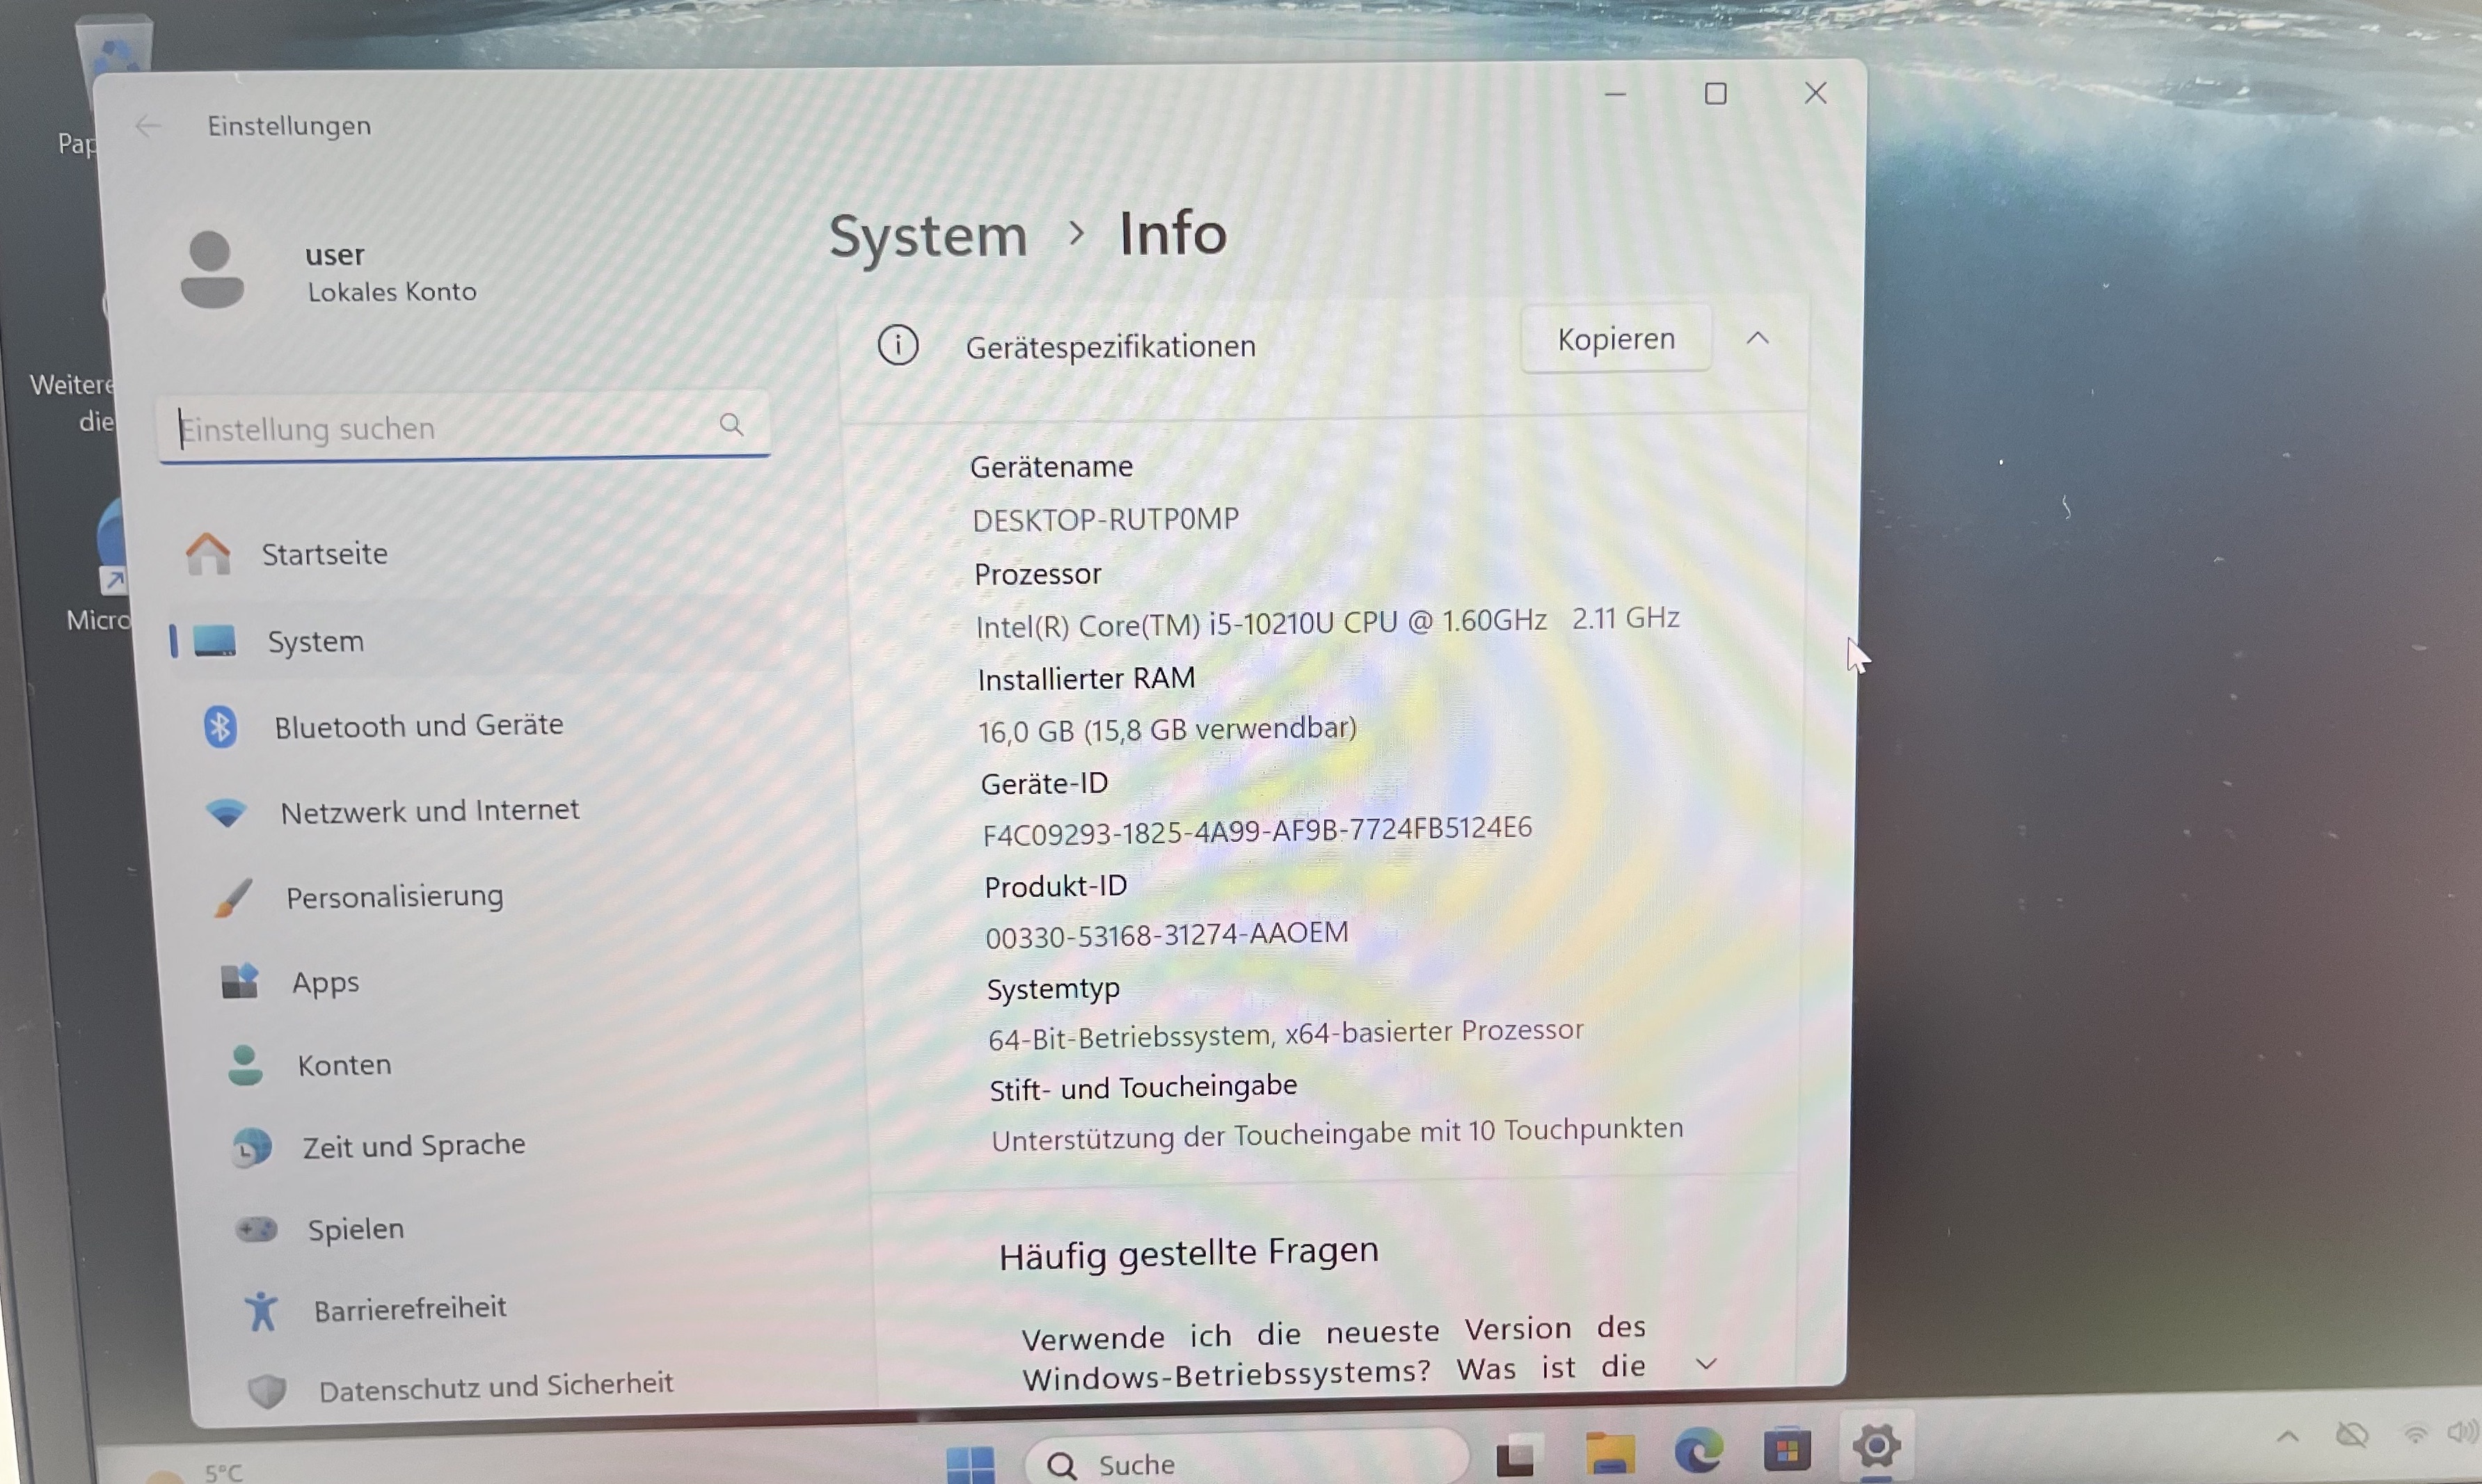Click the 'Installierter RAM' label
This screenshot has height=1484, width=2482.
pyautogui.click(x=1086, y=679)
